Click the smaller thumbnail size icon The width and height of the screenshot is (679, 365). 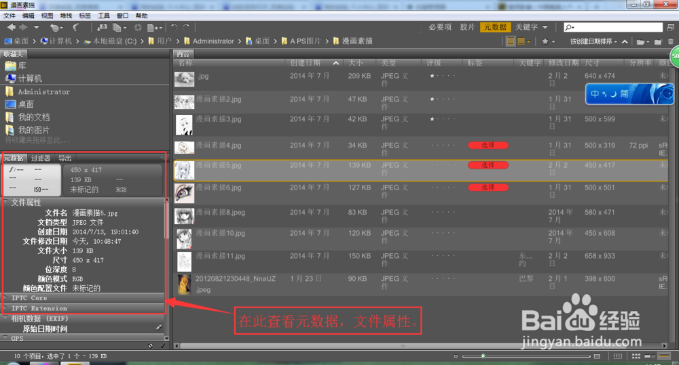[x=456, y=356]
